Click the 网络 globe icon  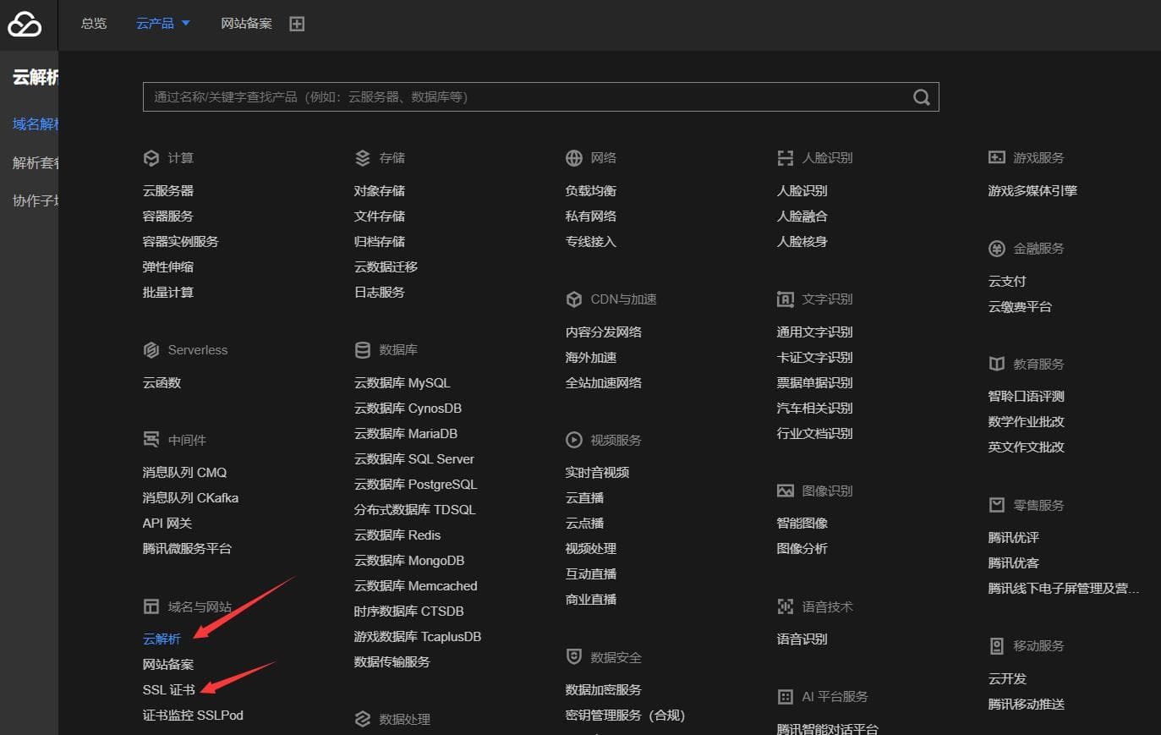point(574,158)
